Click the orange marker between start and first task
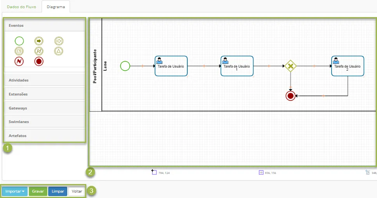Viewport: 377px width, 198px height. 142,66
